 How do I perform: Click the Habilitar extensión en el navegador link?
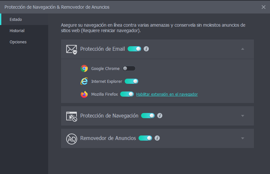(167, 94)
